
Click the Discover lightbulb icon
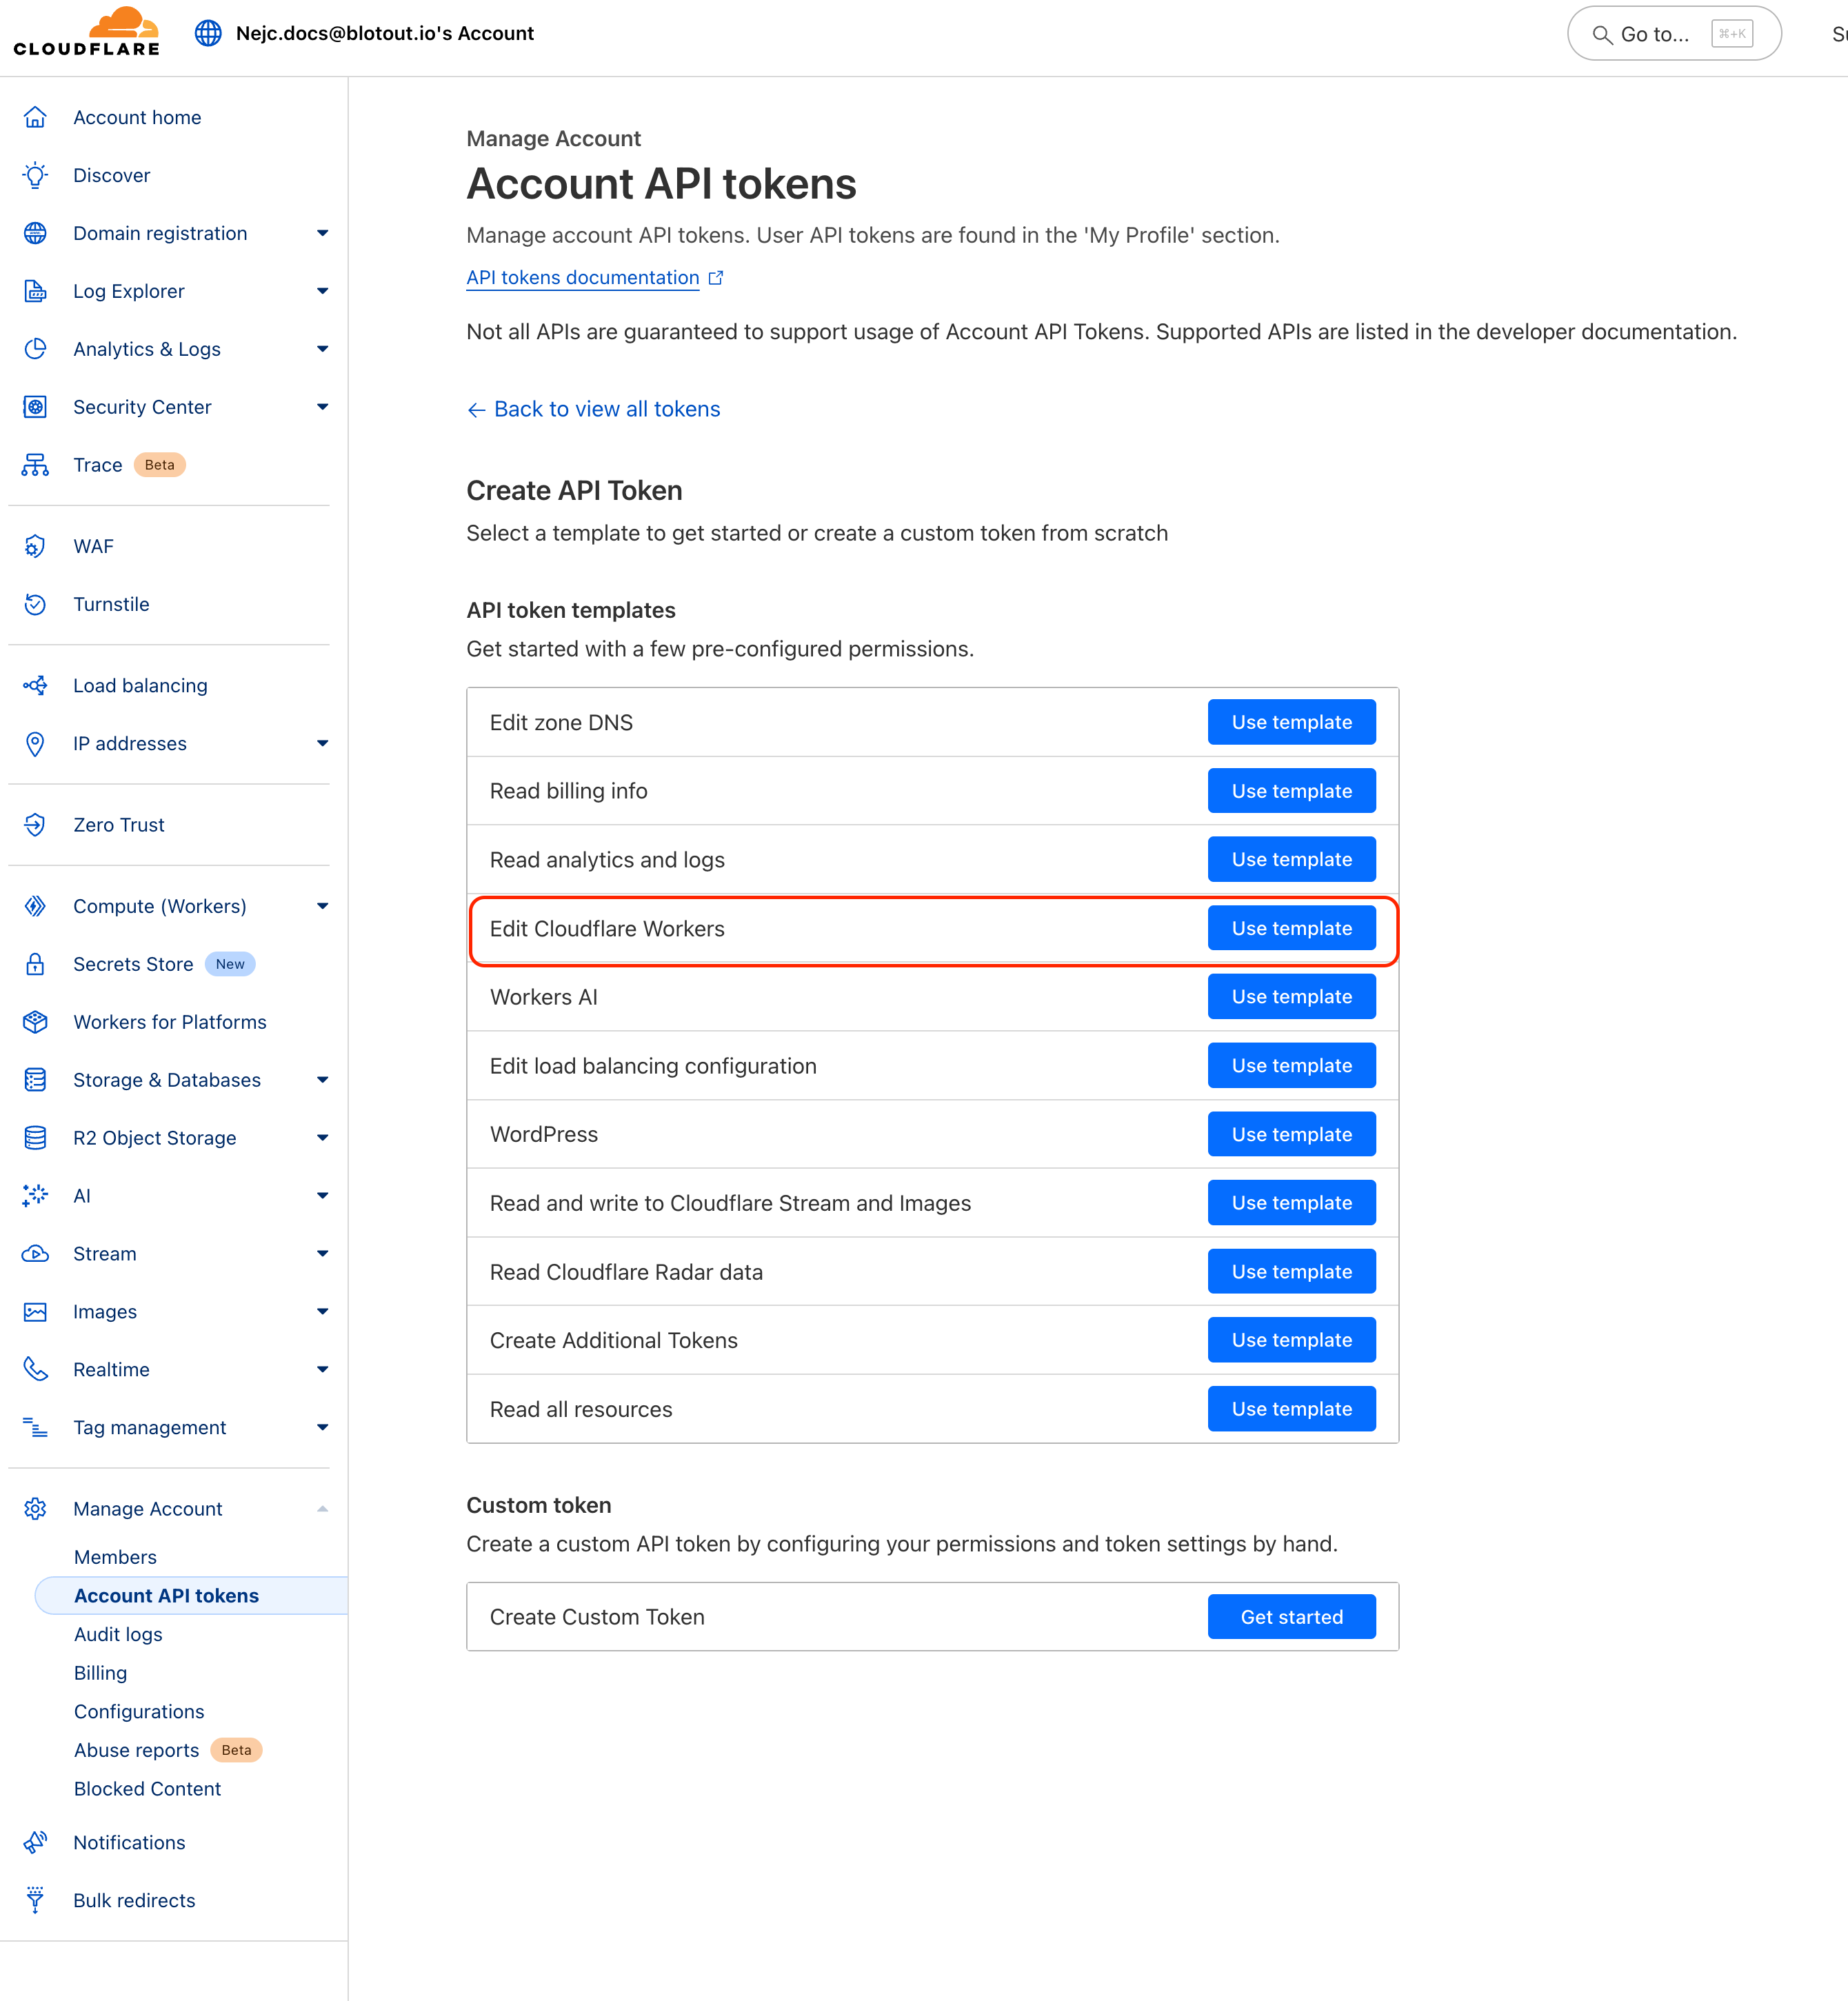(x=35, y=175)
